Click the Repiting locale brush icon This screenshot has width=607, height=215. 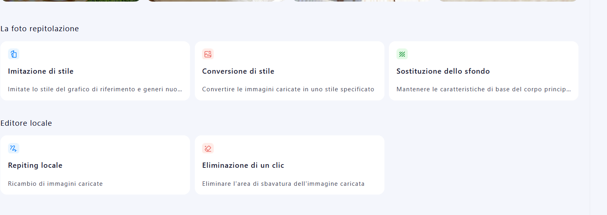click(14, 149)
